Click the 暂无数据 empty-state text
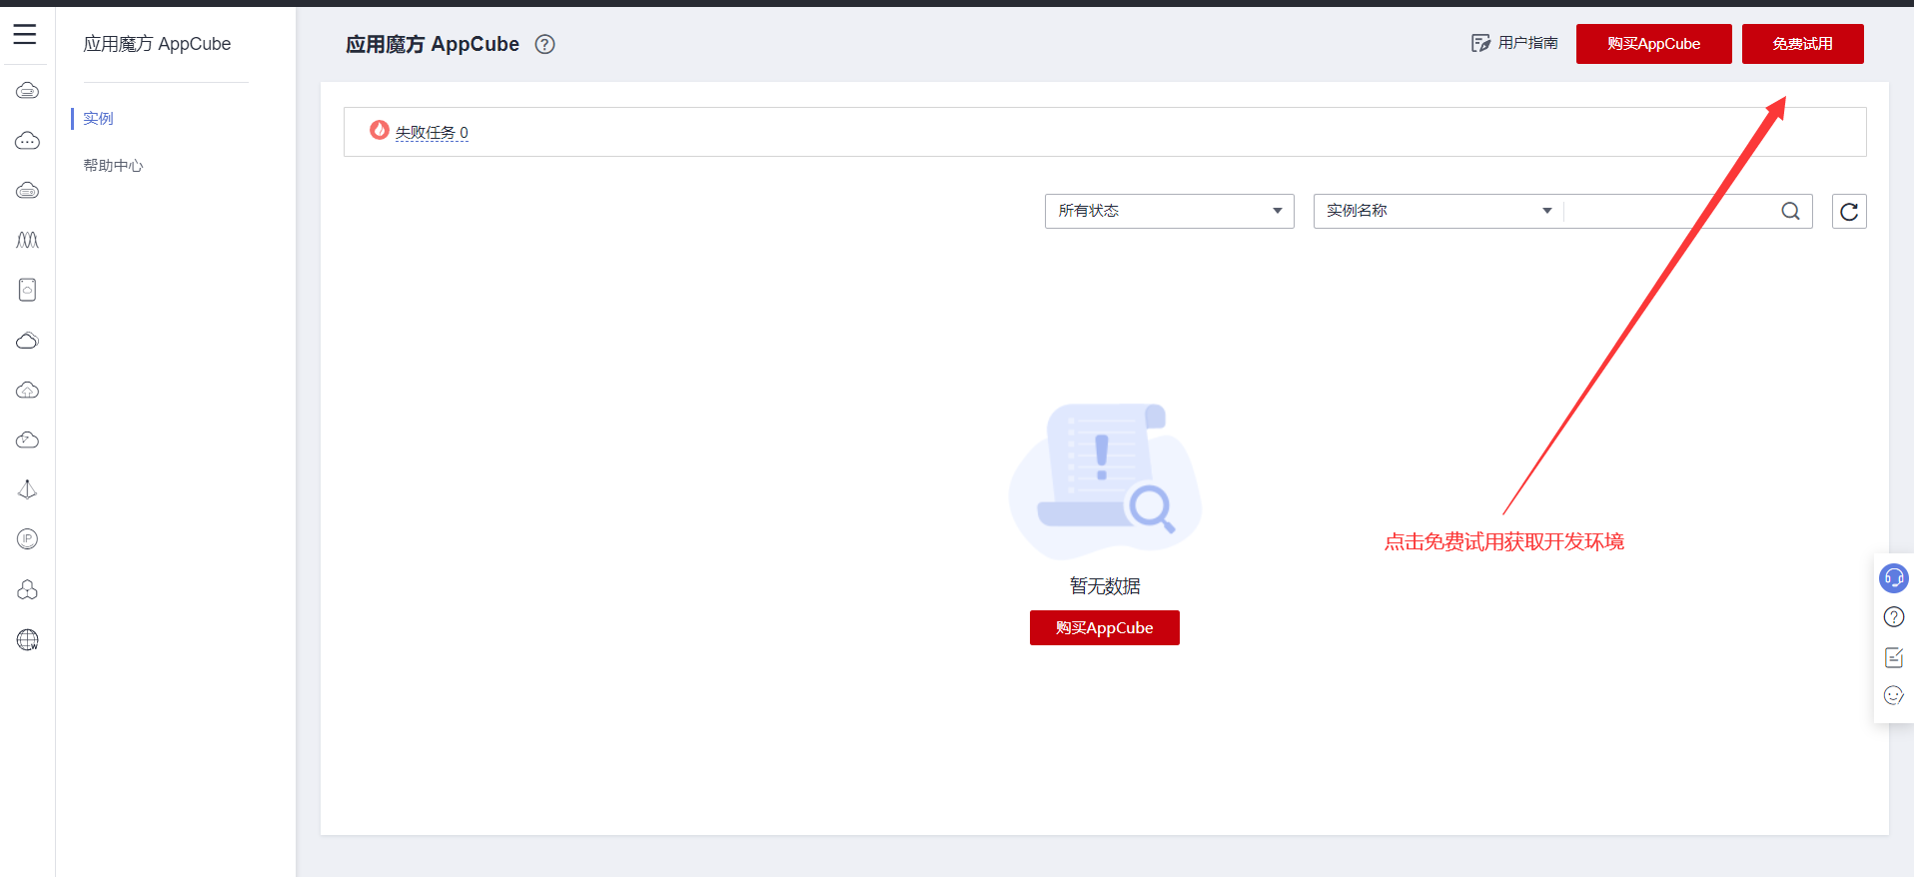The image size is (1914, 877). tap(1105, 586)
